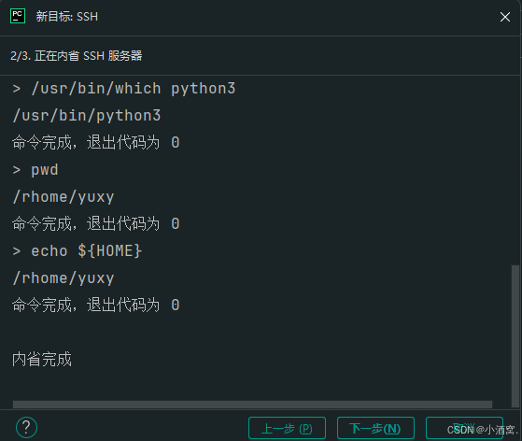Close the 新目标: SSH dialog
The width and height of the screenshot is (522, 441).
click(504, 17)
